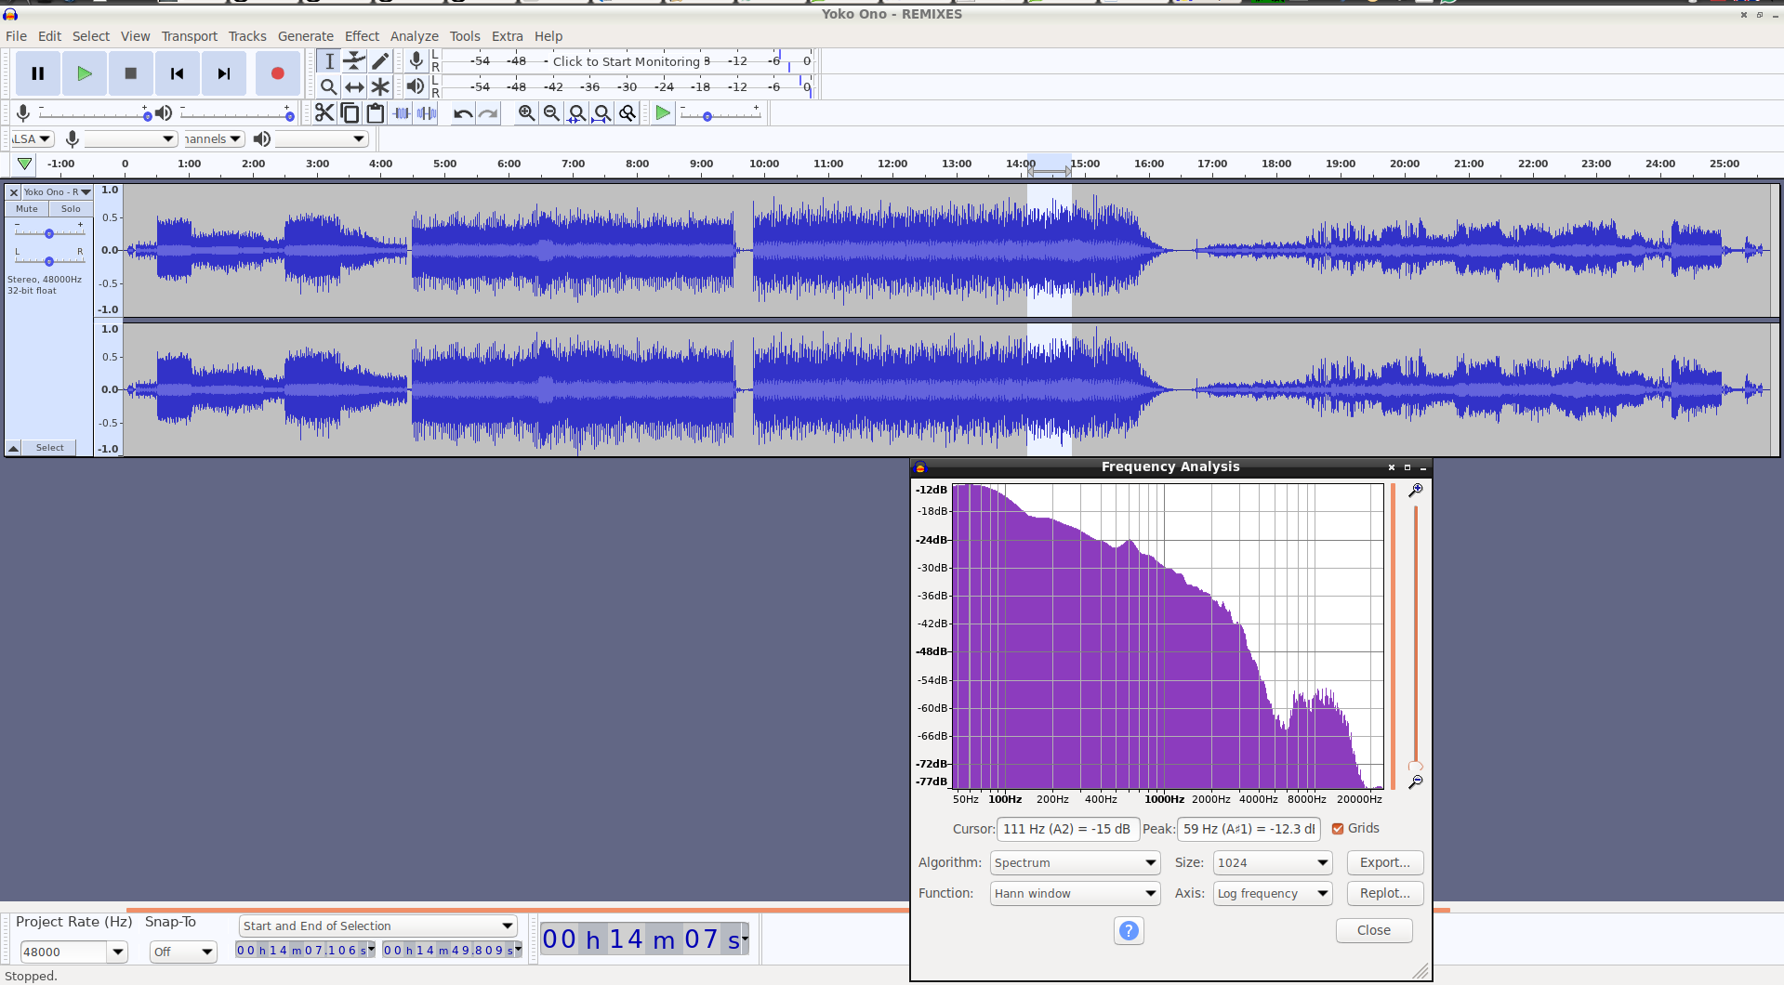Paste with the clipboard icon
1784x985 pixels.
[376, 113]
